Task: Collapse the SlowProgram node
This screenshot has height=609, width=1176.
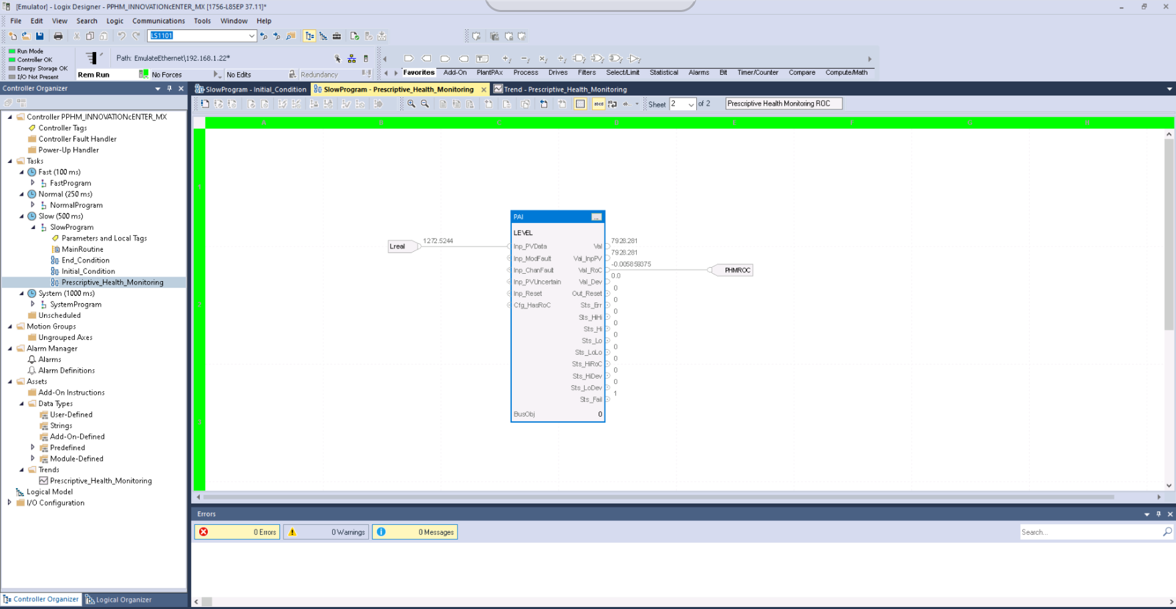Action: point(33,227)
